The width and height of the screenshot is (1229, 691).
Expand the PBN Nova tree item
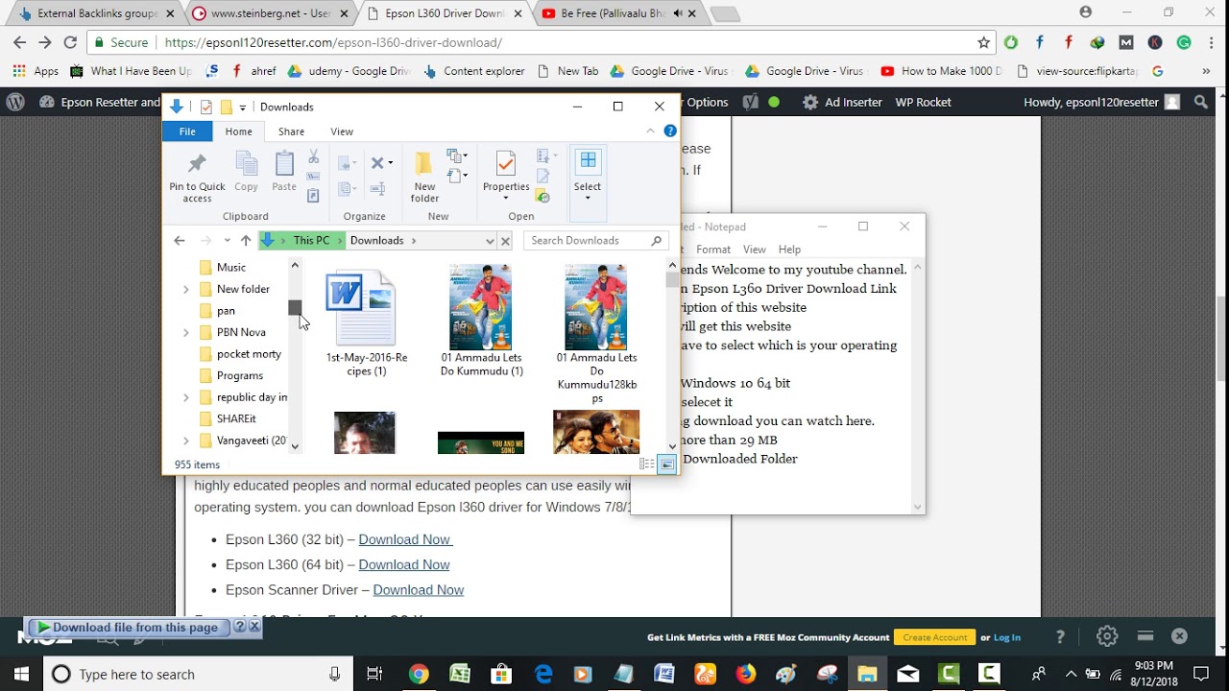(x=186, y=332)
